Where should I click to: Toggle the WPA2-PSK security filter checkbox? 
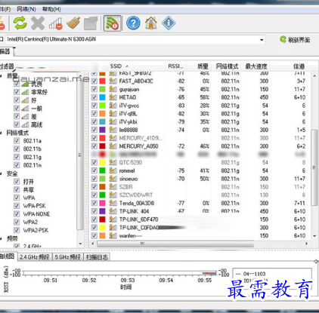[x=17, y=230]
